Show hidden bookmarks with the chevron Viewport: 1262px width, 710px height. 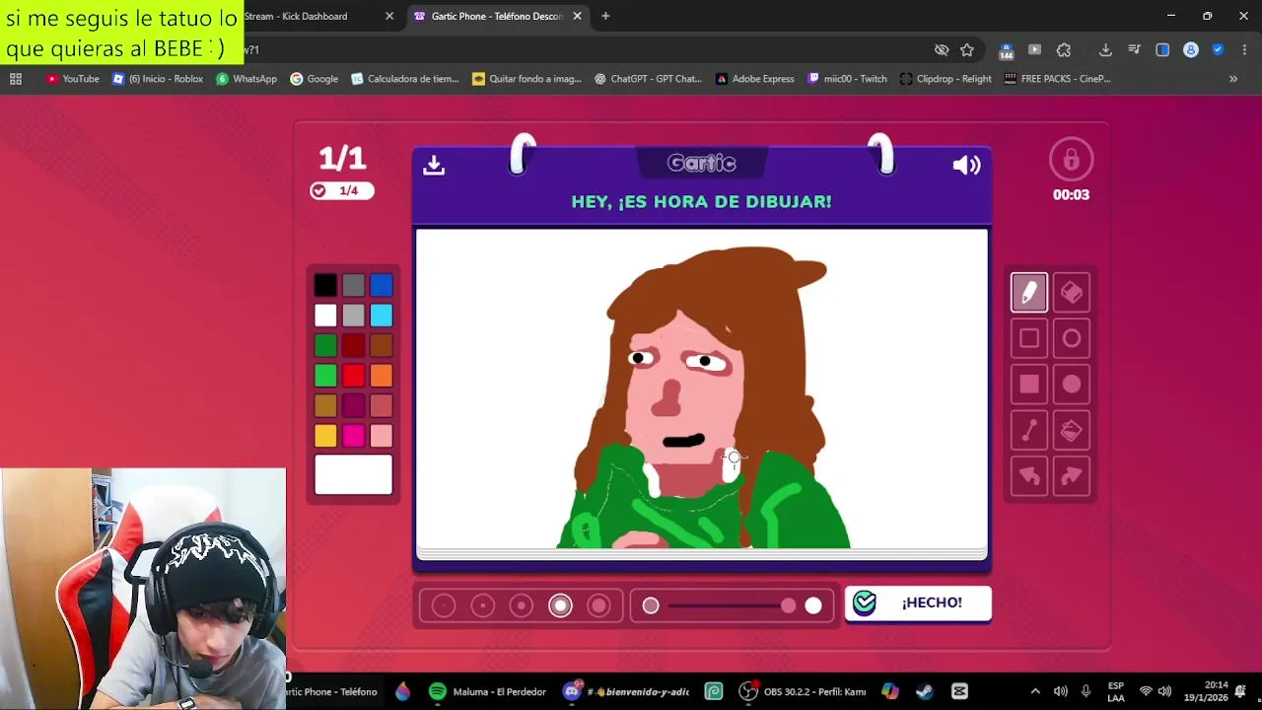pos(1232,79)
